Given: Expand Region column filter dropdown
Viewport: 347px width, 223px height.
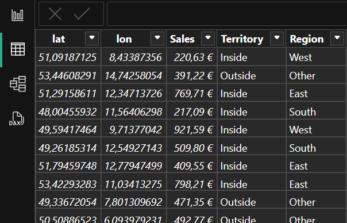Looking at the screenshot, I should coord(337,39).
